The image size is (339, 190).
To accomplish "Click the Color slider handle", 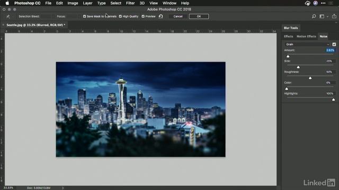I will [x=287, y=89].
